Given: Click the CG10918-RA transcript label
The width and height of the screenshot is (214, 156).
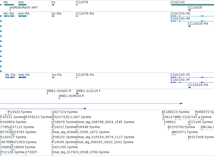Looking at the screenshot, I should tap(198, 24).
